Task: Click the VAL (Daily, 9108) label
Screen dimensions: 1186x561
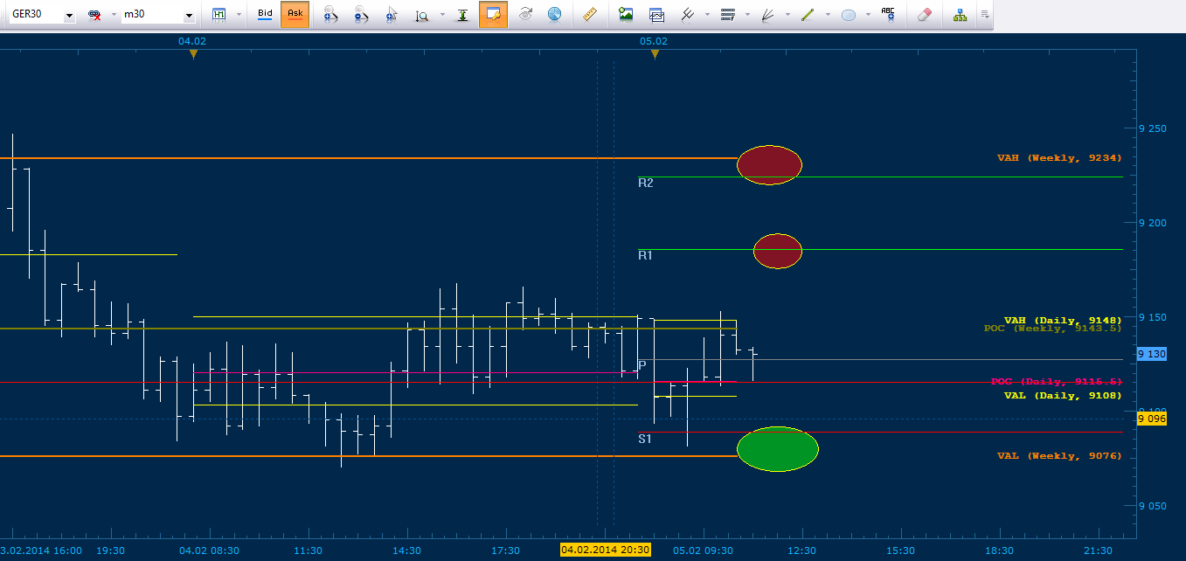Action: click(x=1063, y=396)
